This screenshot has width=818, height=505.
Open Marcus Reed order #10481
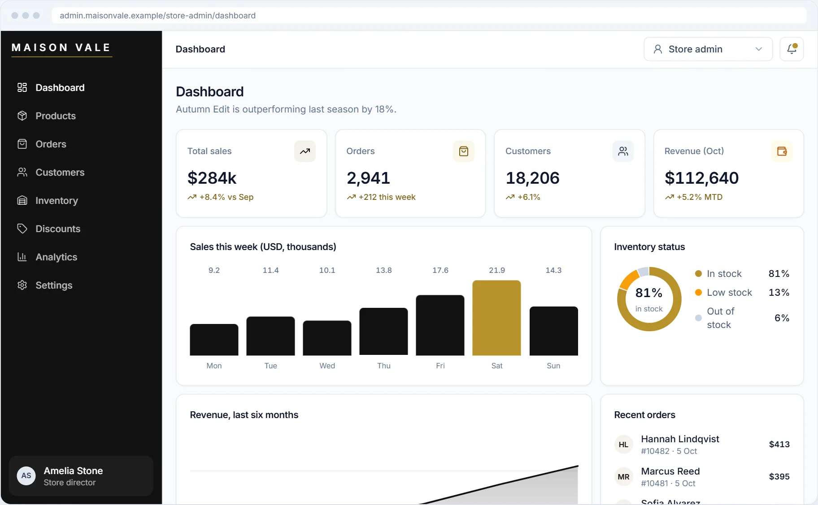click(x=702, y=477)
